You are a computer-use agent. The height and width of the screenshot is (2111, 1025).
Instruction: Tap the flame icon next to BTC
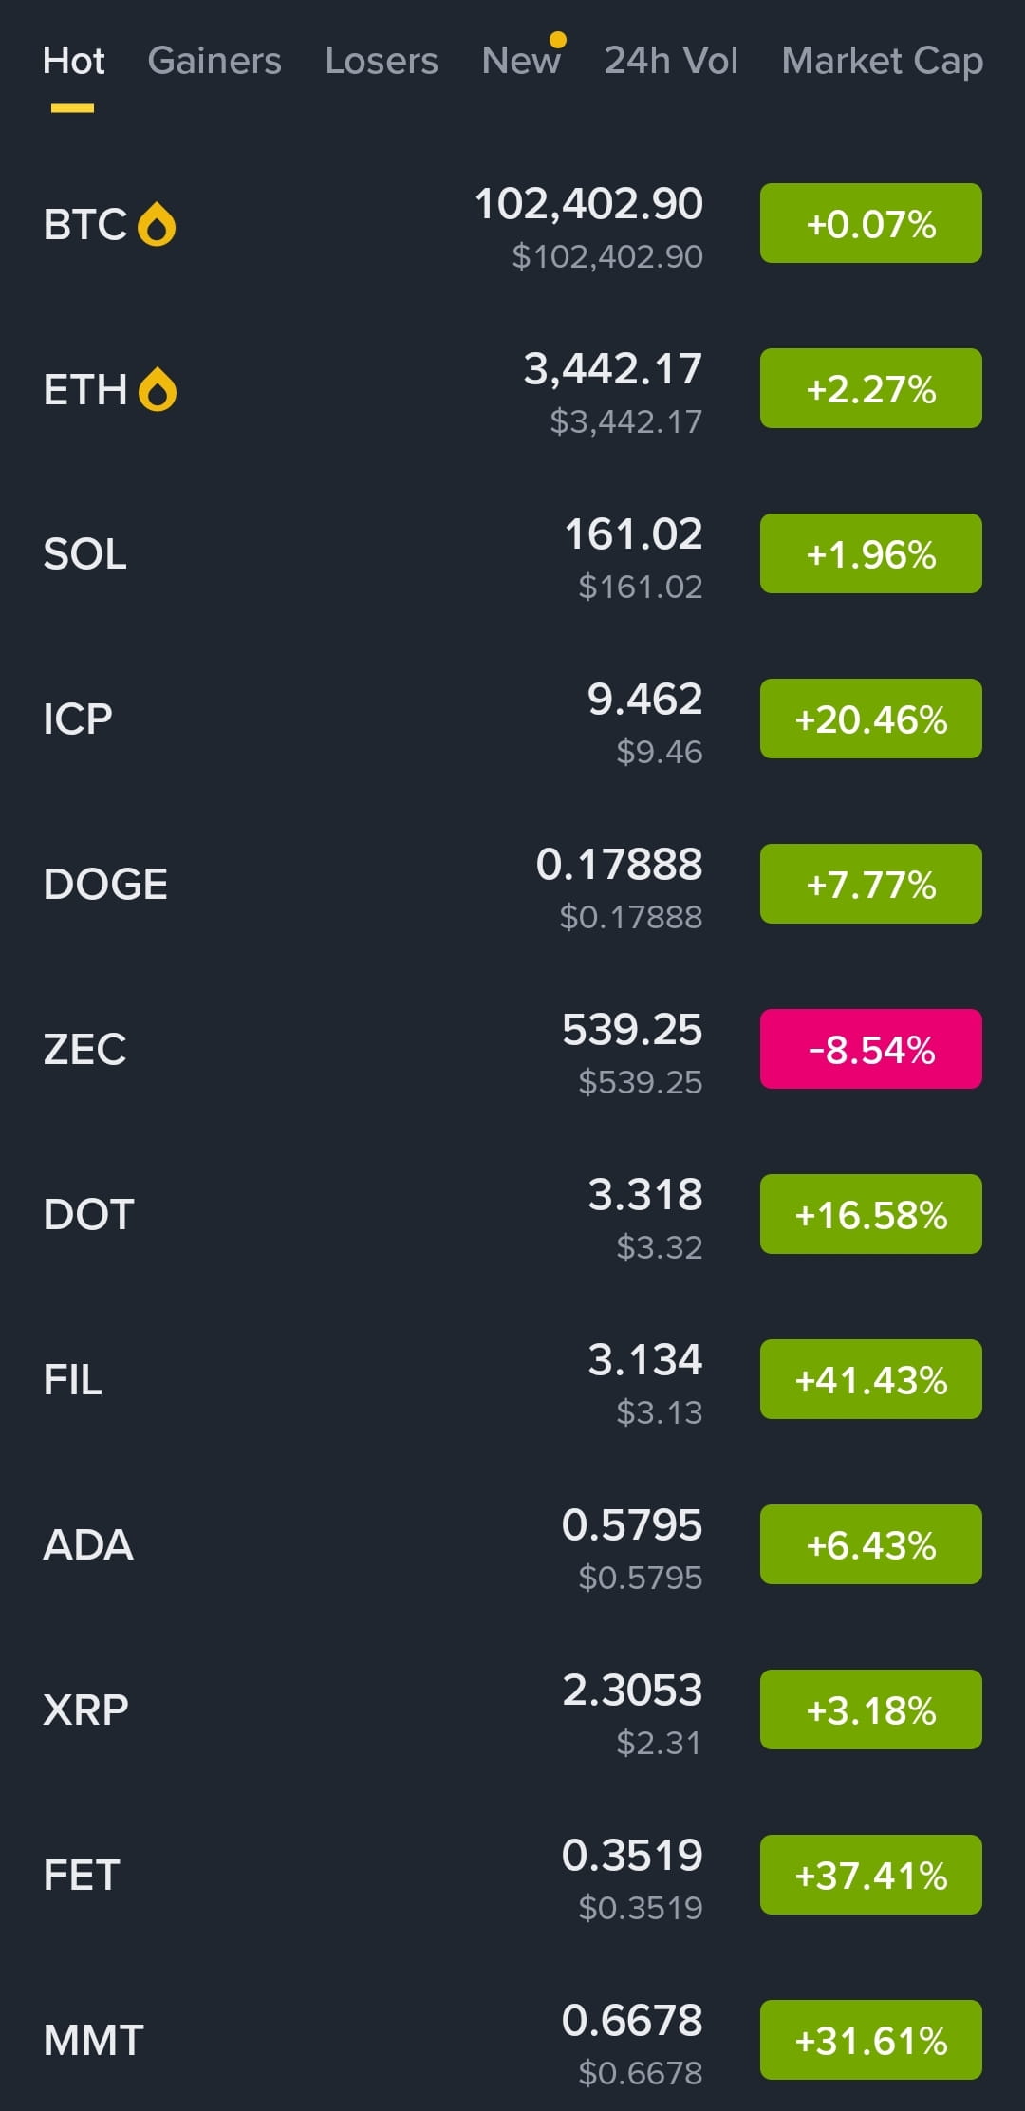coord(157,225)
